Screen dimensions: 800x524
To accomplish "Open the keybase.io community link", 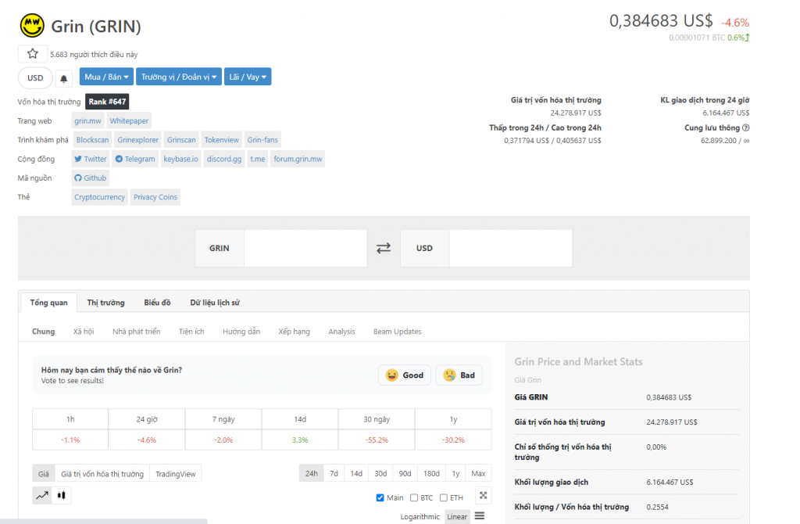I will 180,159.
